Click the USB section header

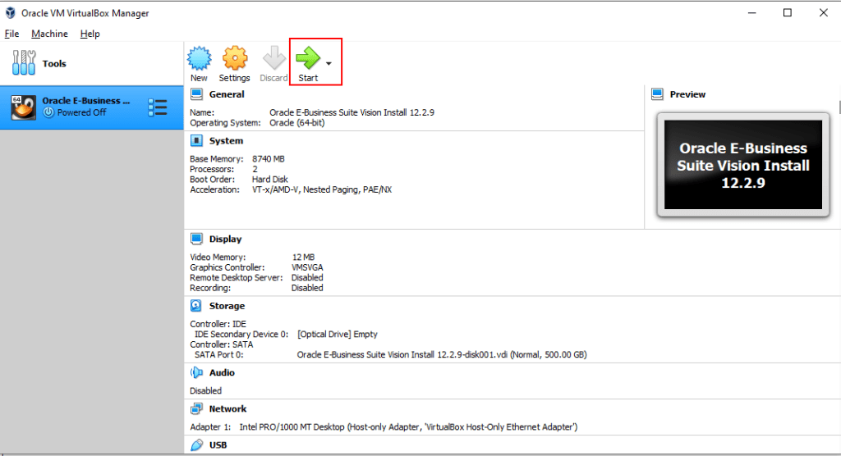[x=218, y=445]
